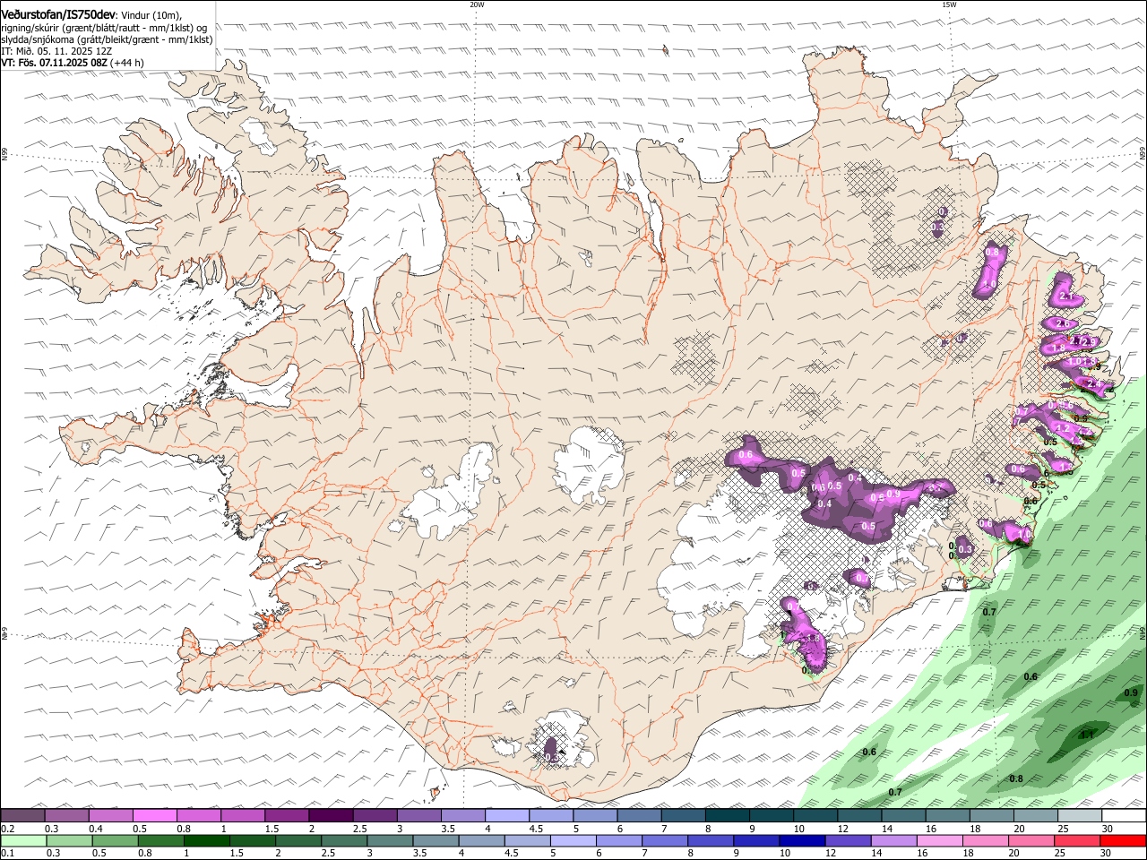Pick the top-row legend swatch labeled 20
Screen dimensions: 1147x860
1035,815
